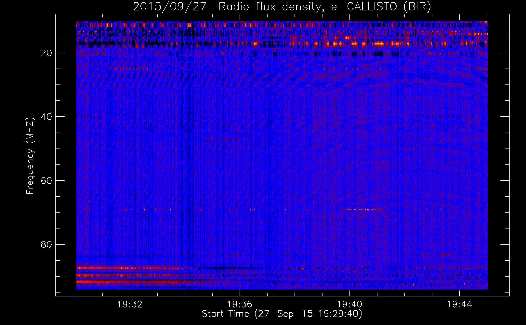Screen dimensions: 526x325
Task: Click the 19:32 time axis label
Action: (130, 305)
